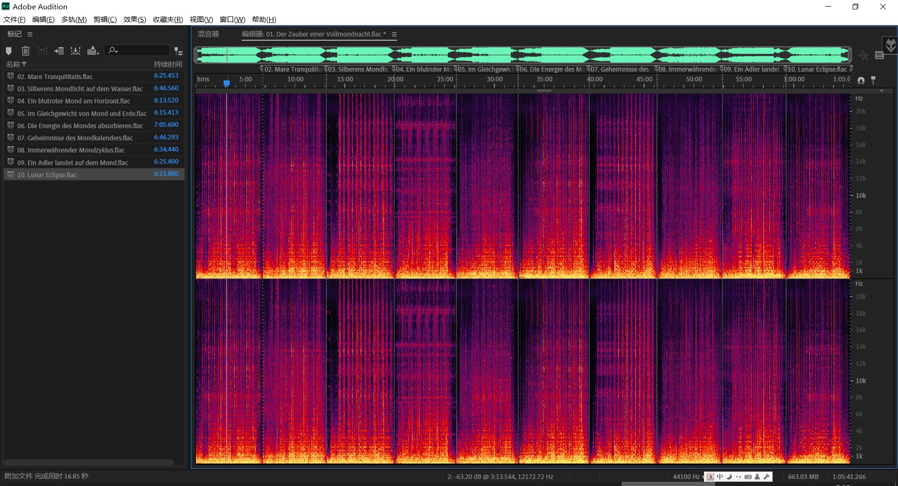Open IME settings wrench icon
This screenshot has width=898, height=486.
pos(767,477)
